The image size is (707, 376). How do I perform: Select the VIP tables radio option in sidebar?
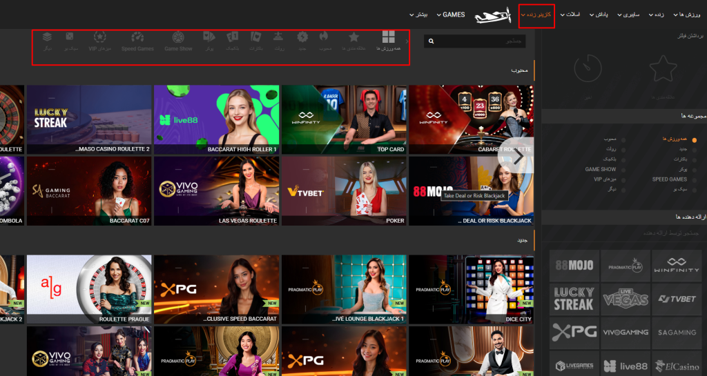(623, 180)
